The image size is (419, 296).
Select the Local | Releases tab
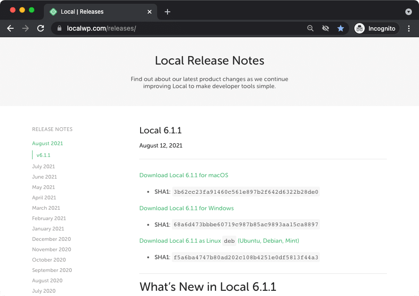tap(100, 12)
